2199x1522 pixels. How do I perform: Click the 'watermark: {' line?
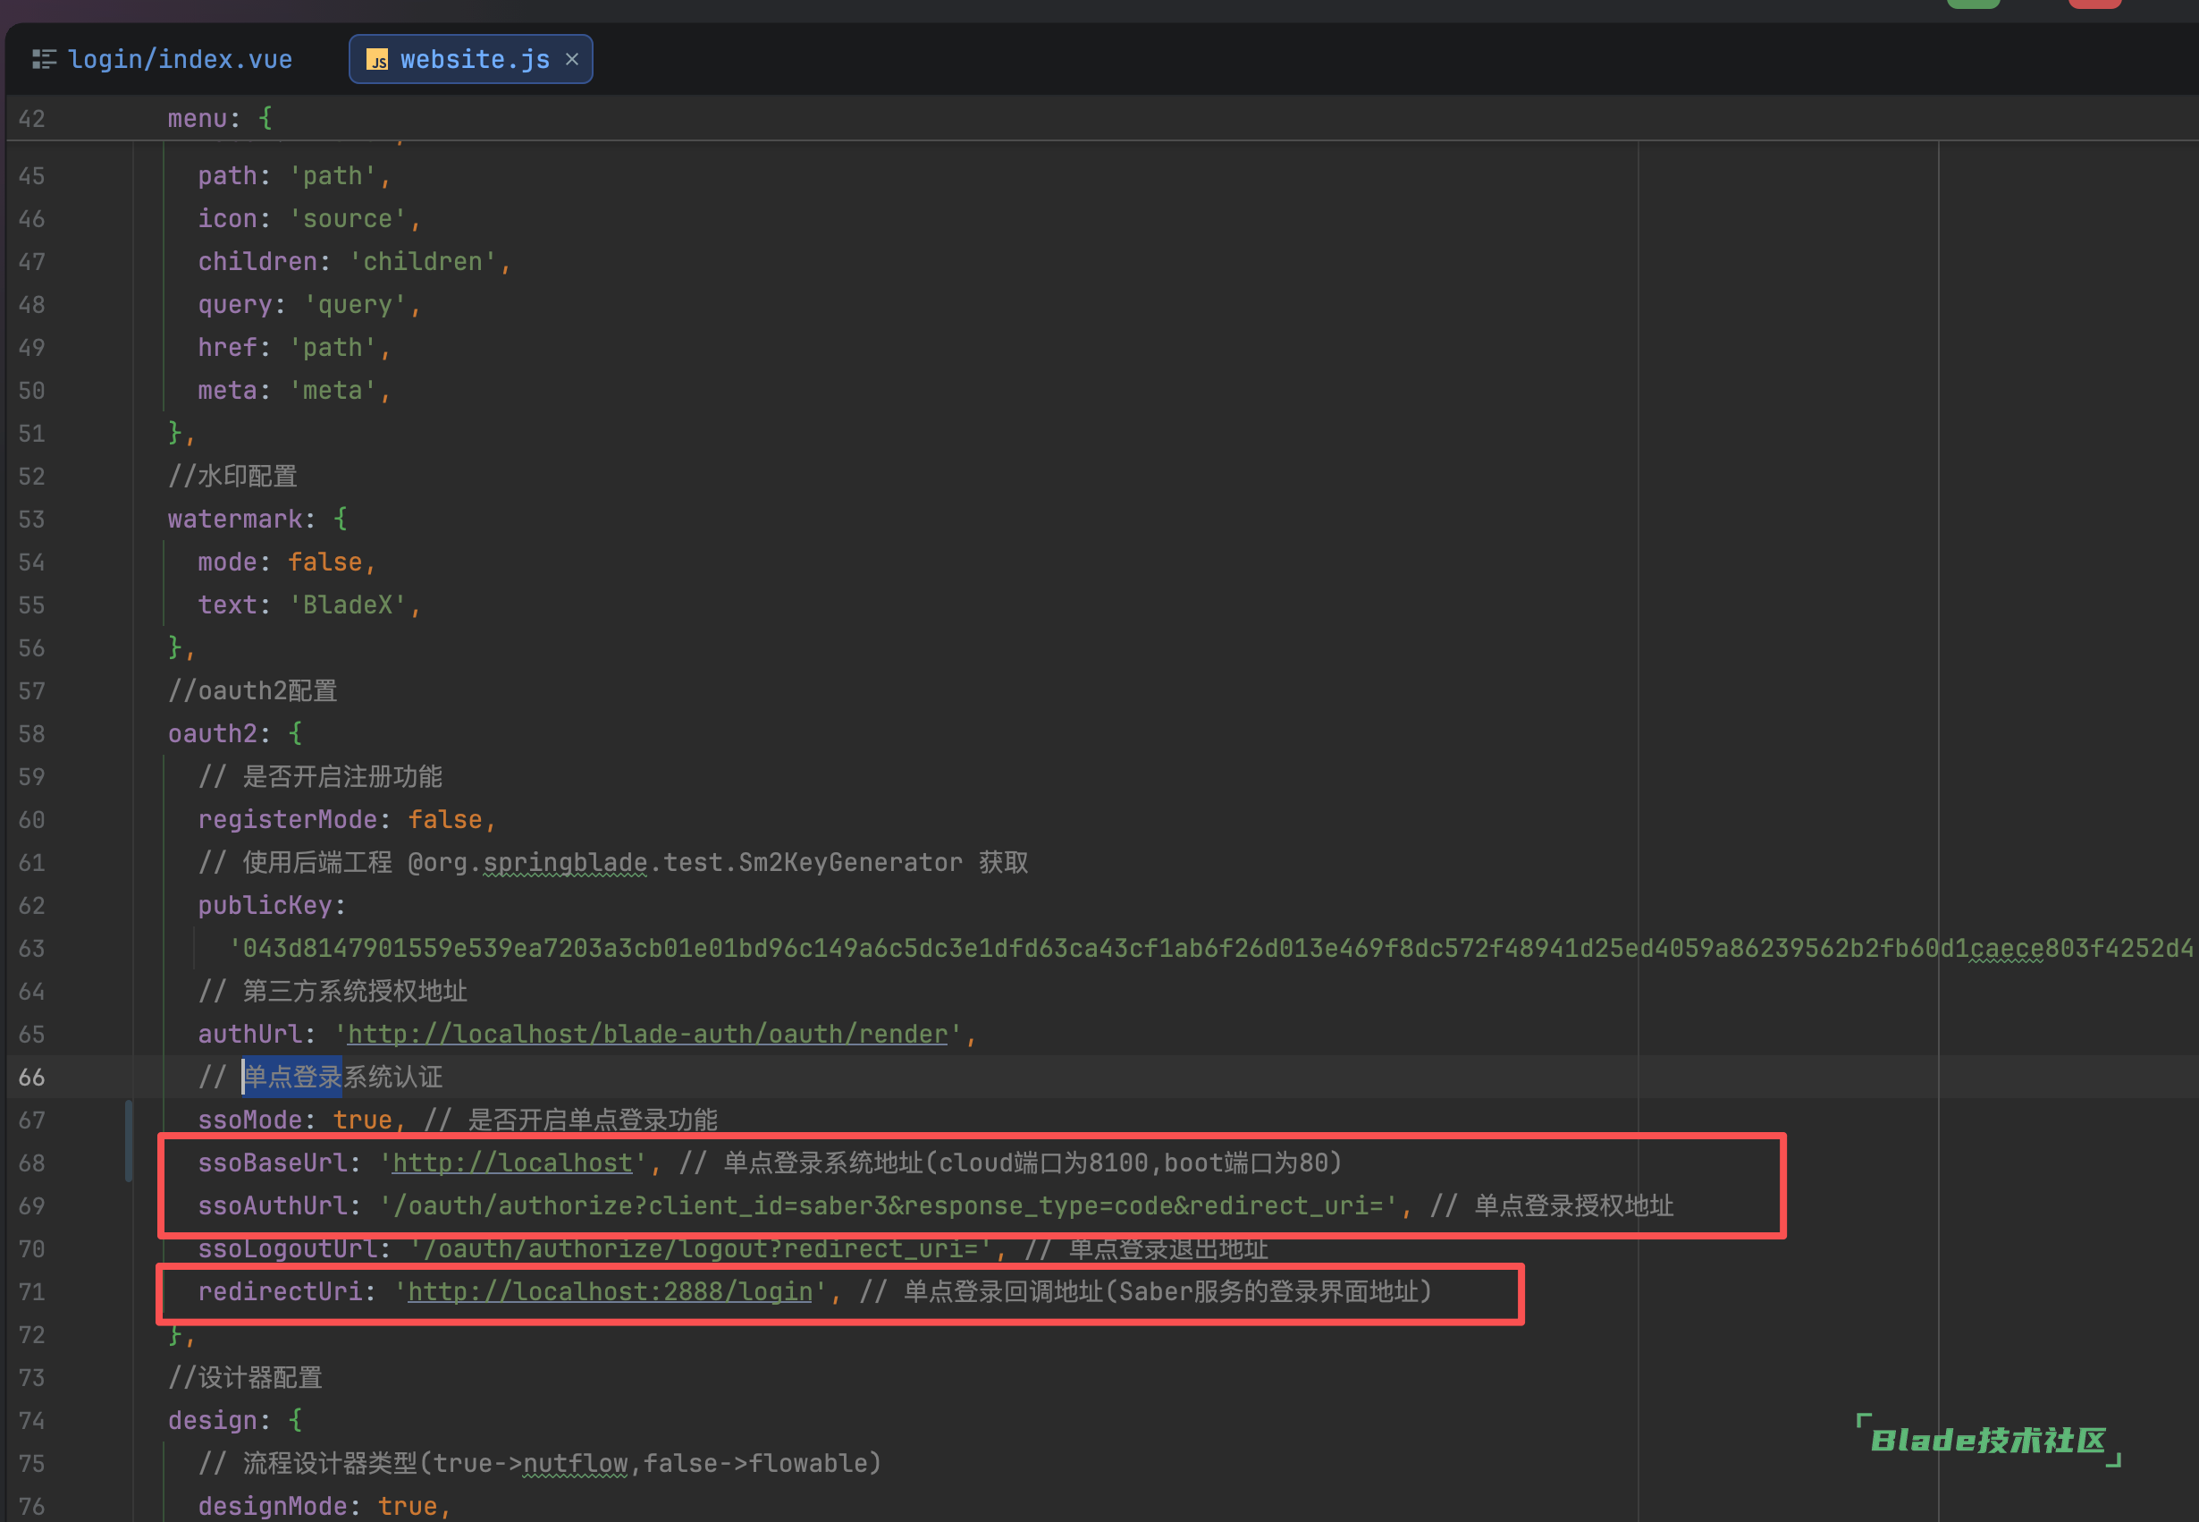pyautogui.click(x=257, y=519)
